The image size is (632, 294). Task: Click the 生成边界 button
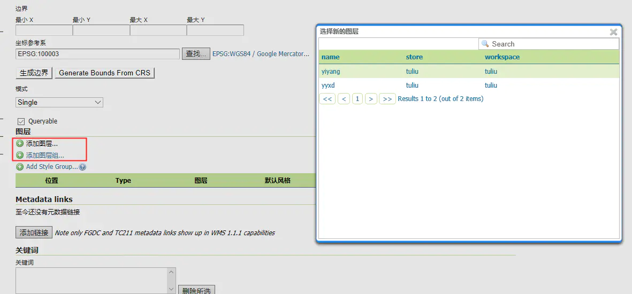pos(34,73)
